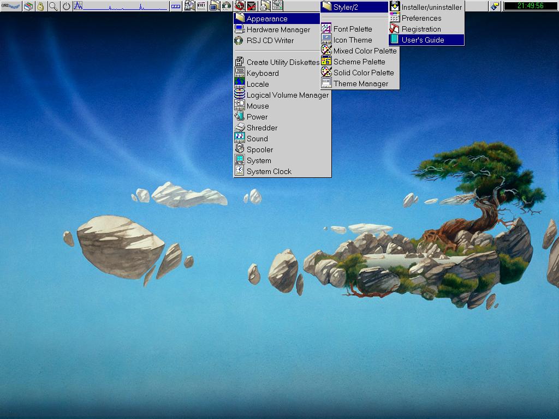Click the digital clock display
The image size is (559, 419).
pyautogui.click(x=524, y=6)
